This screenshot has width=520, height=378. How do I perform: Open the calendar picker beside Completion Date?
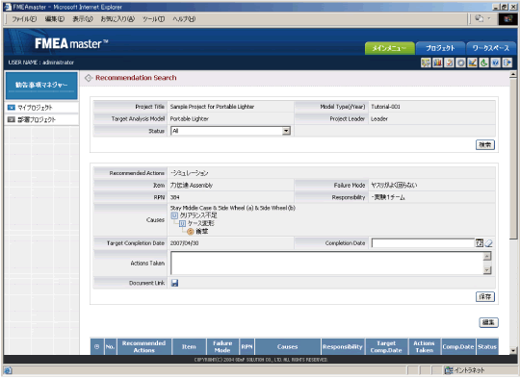(480, 243)
